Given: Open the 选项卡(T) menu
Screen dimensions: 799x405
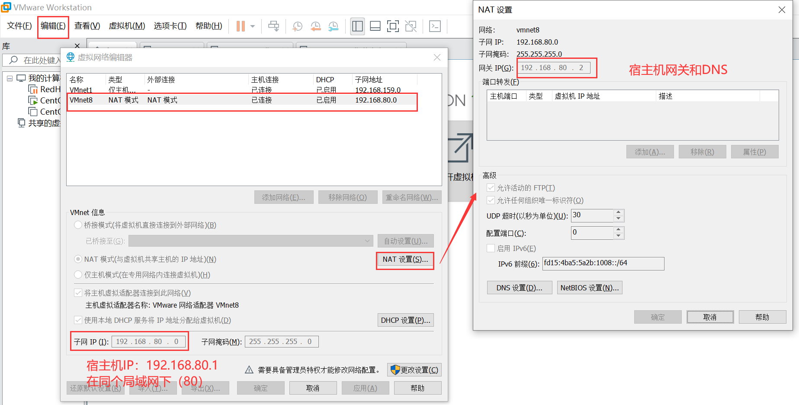Looking at the screenshot, I should pos(170,26).
